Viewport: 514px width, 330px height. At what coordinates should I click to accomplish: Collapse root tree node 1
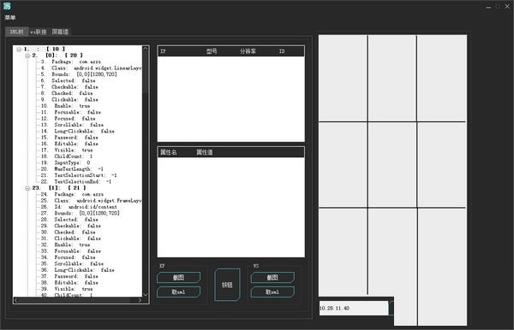pos(19,50)
